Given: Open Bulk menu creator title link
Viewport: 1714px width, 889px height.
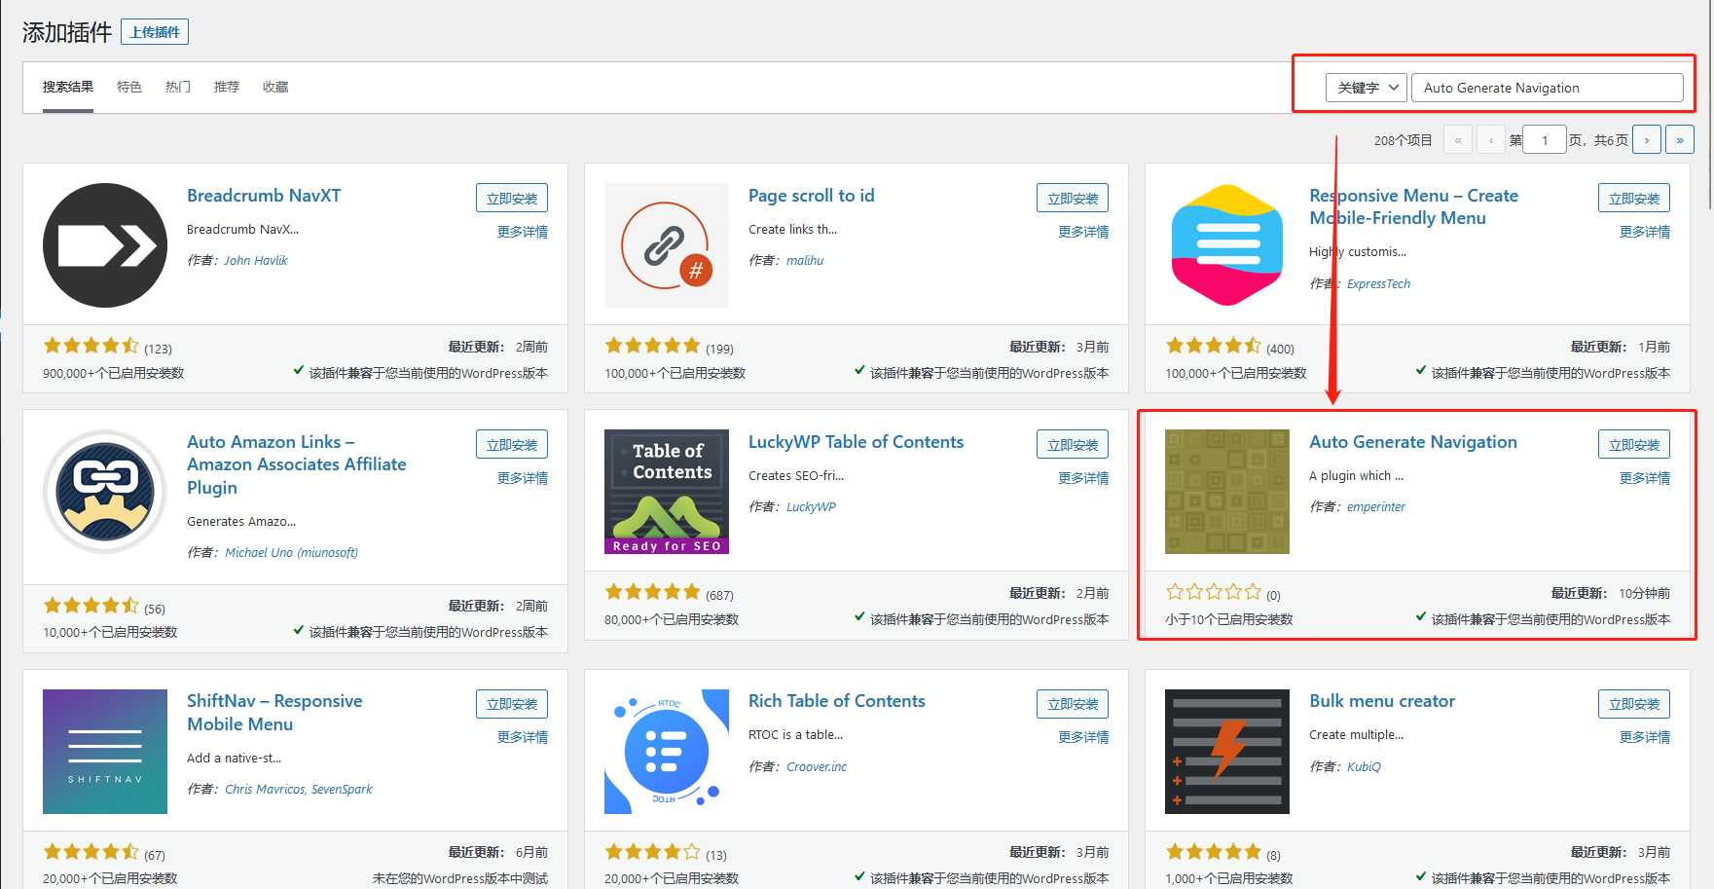Looking at the screenshot, I should point(1382,701).
